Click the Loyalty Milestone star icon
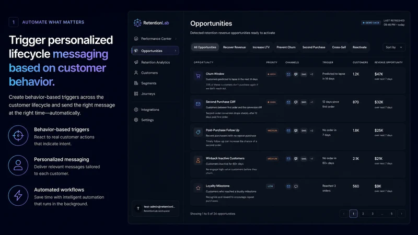This screenshot has width=418, height=235. pos(198,188)
